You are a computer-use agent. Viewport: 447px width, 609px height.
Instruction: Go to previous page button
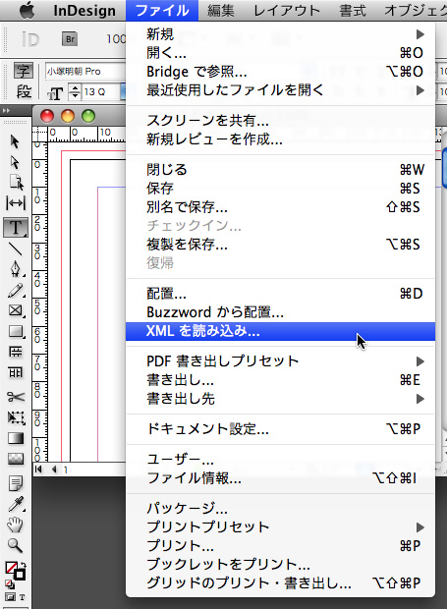coord(54,470)
